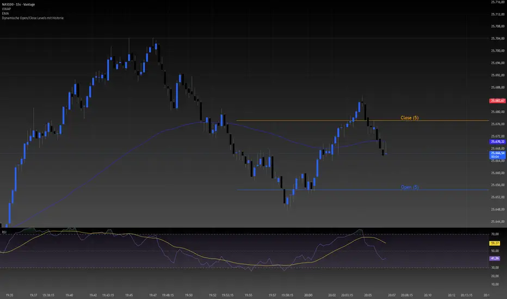Click the 20:12 time axis label
This screenshot has width=507, height=299.
pyautogui.click(x=452, y=295)
